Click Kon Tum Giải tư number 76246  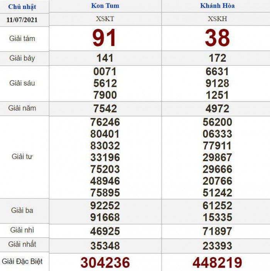pyautogui.click(x=105, y=122)
